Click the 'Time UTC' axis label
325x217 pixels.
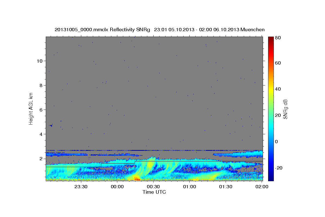[x=154, y=192]
